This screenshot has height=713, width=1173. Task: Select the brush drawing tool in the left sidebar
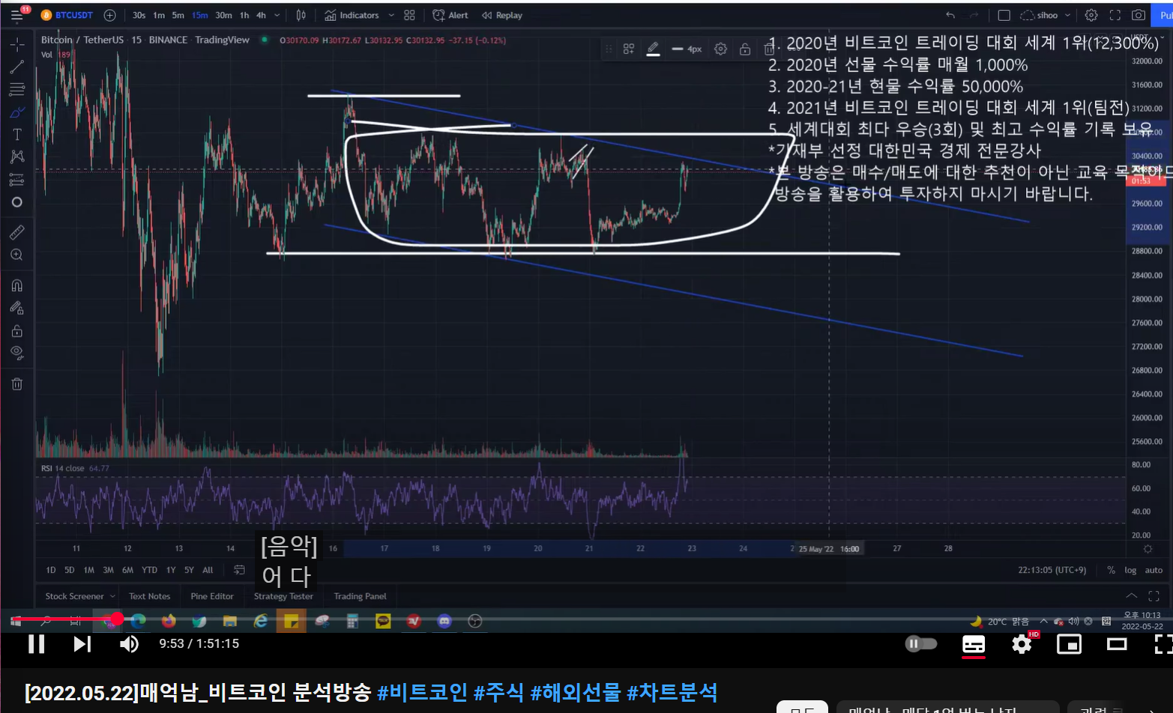[x=16, y=112]
